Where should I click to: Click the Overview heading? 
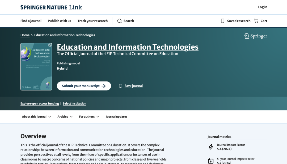click(x=33, y=136)
